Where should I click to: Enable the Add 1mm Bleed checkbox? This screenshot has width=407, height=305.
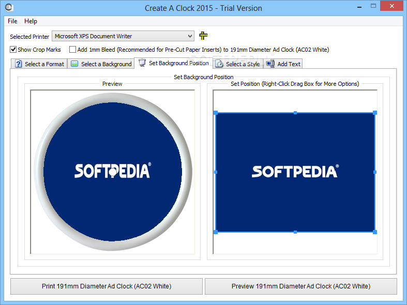[x=72, y=49]
